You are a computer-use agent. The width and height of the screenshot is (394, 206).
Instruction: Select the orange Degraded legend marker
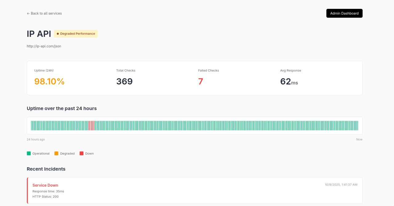coord(56,153)
